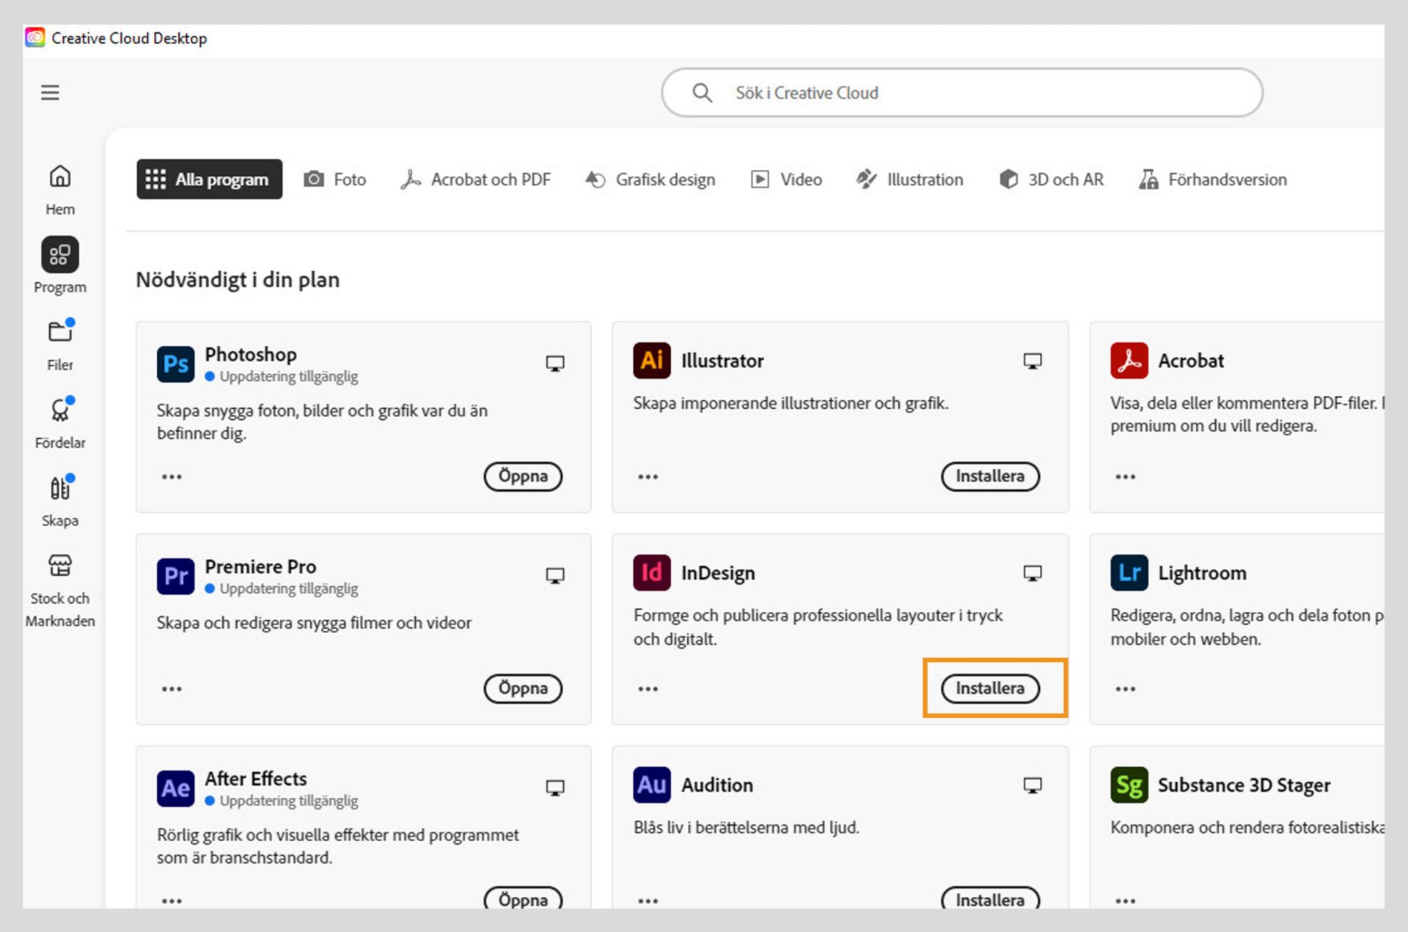Switch to the Foto tab
Viewport: 1408px width, 932px height.
(x=335, y=180)
